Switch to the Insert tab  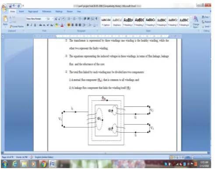click(21, 11)
